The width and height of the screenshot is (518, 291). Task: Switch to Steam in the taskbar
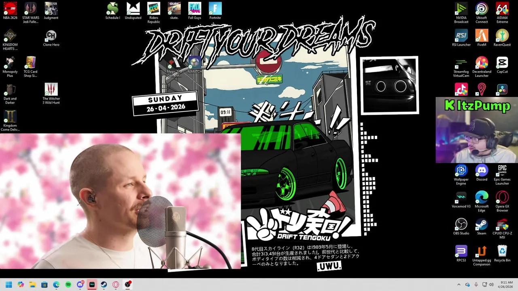click(x=104, y=285)
